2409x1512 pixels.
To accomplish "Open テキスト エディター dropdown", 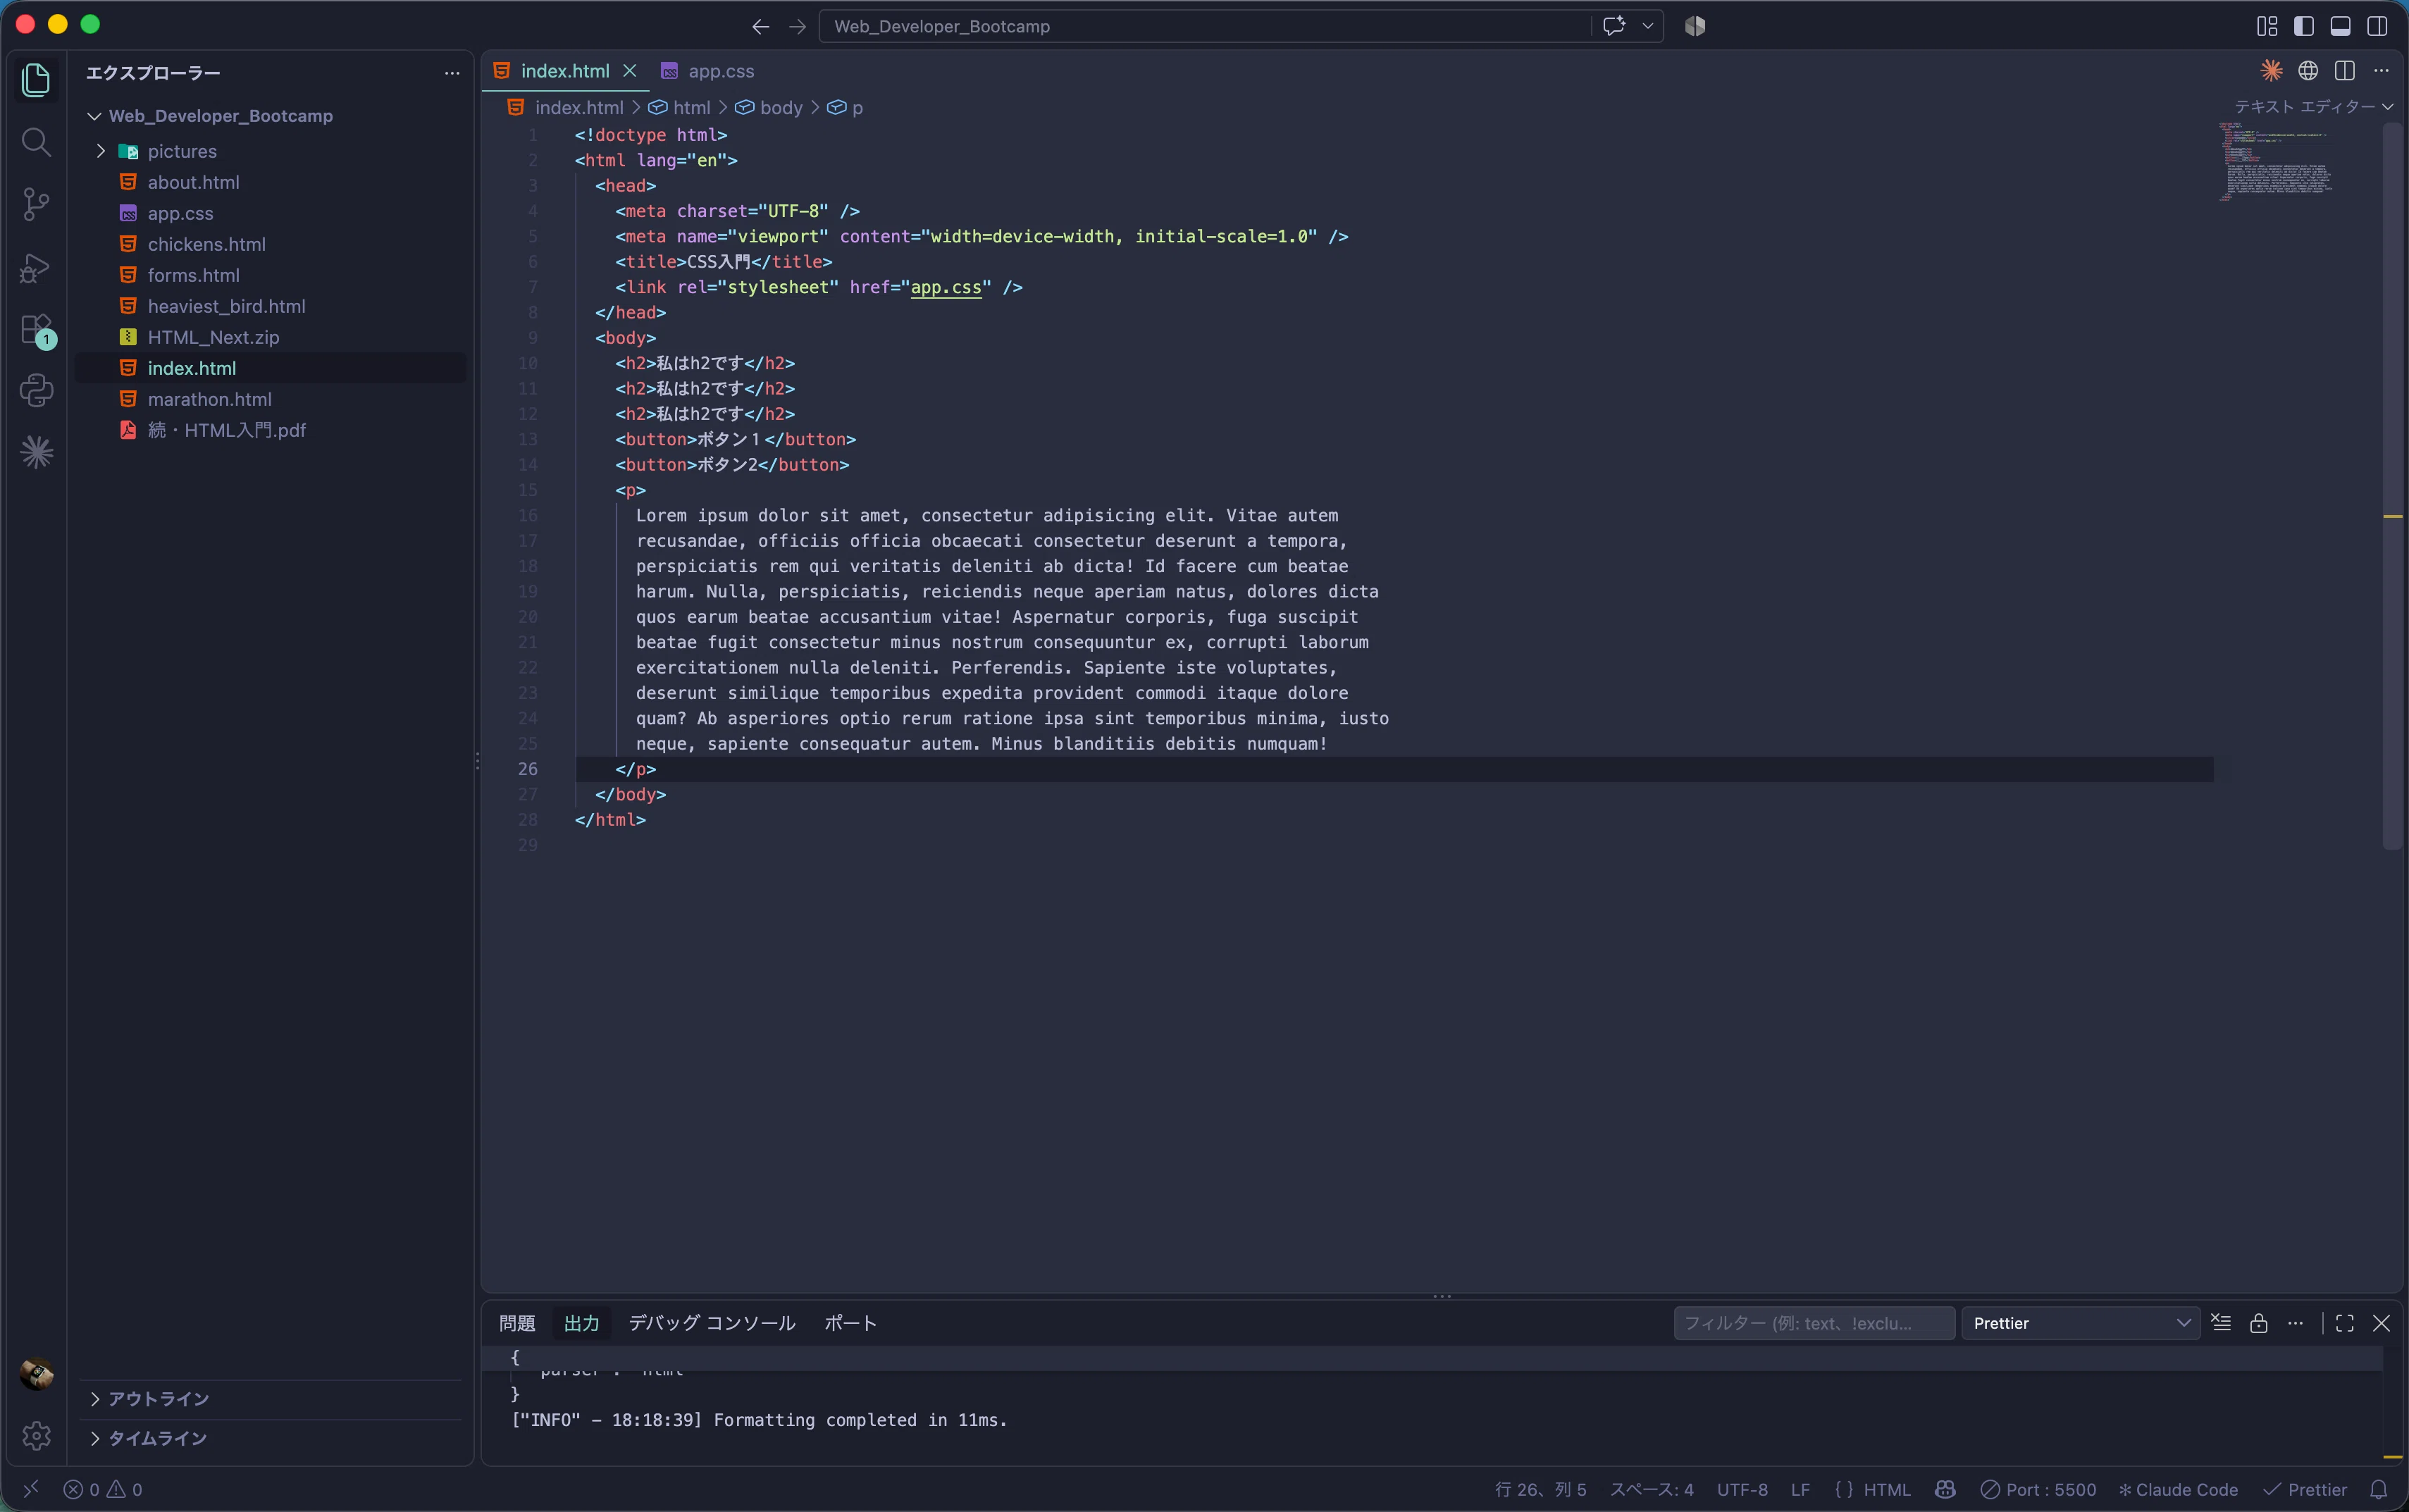I will pyautogui.click(x=2314, y=106).
